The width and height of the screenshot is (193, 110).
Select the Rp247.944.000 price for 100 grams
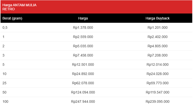pyautogui.click(x=83, y=101)
